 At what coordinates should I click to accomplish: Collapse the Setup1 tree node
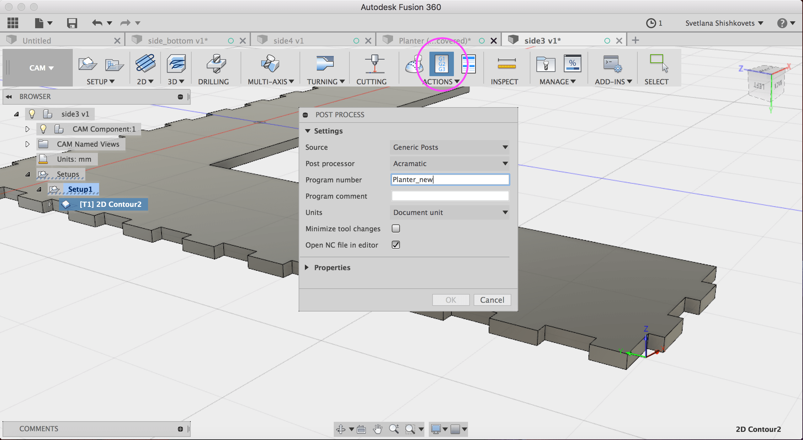coord(39,189)
